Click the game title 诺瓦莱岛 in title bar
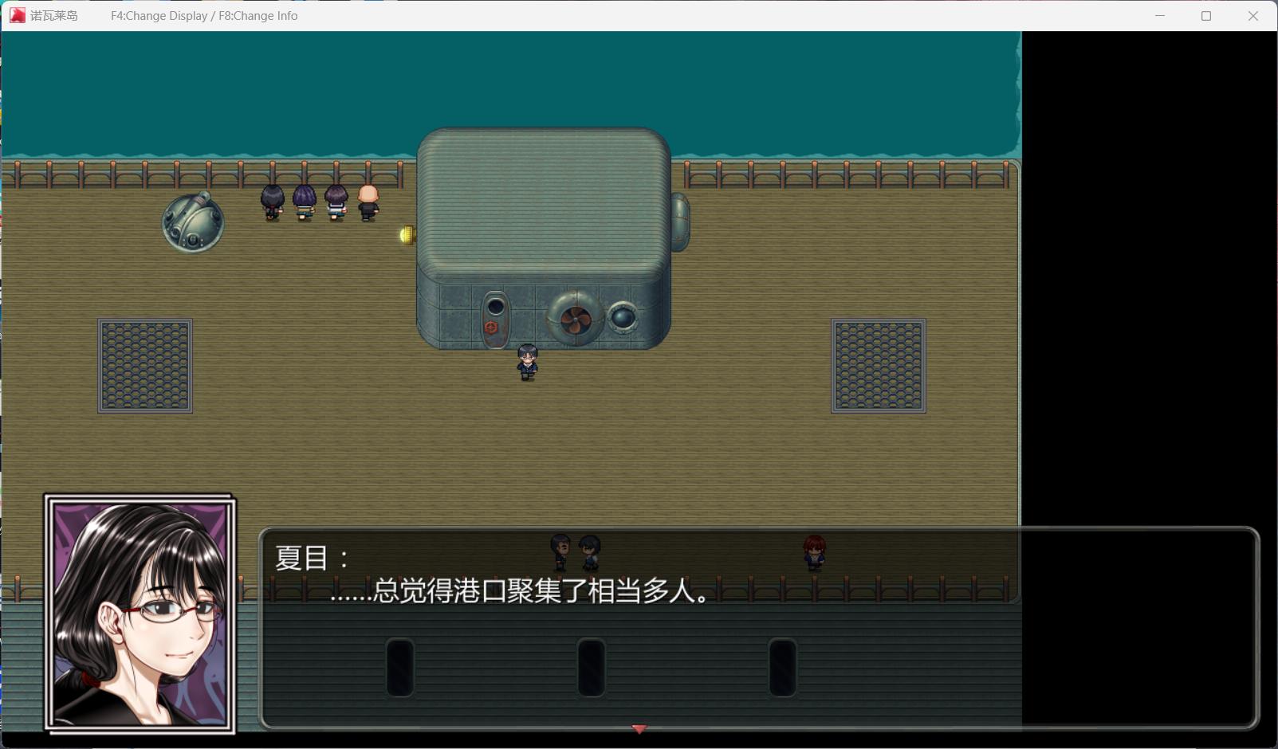 click(53, 15)
